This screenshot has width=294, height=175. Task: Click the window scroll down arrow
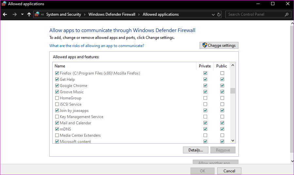tap(292, 161)
